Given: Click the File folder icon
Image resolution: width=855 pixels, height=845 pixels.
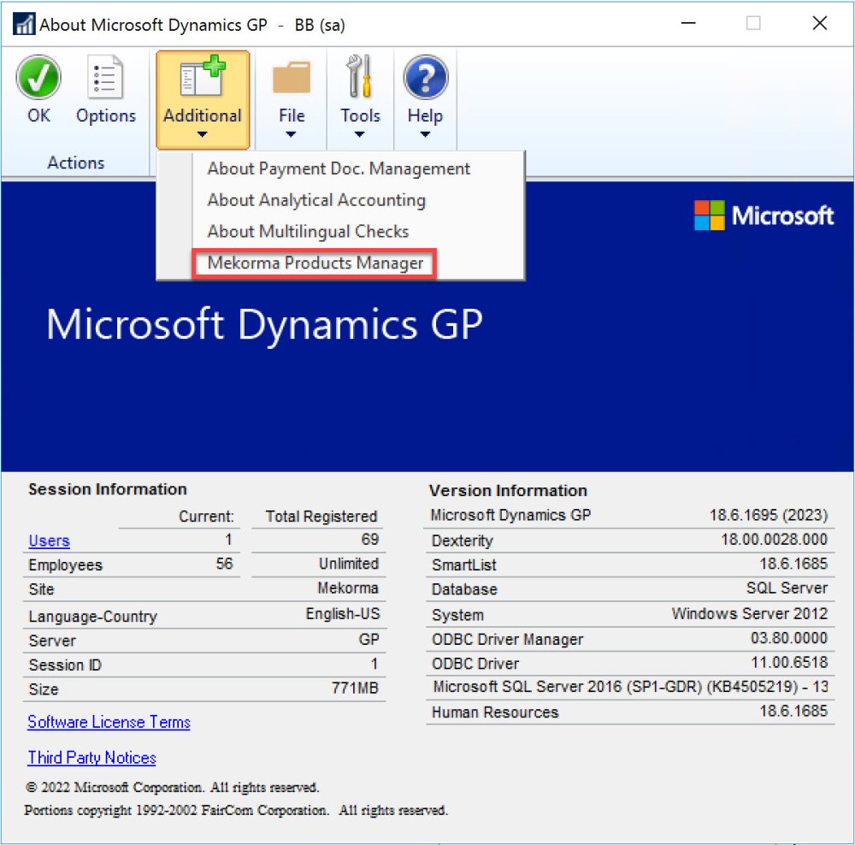Looking at the screenshot, I should (292, 78).
